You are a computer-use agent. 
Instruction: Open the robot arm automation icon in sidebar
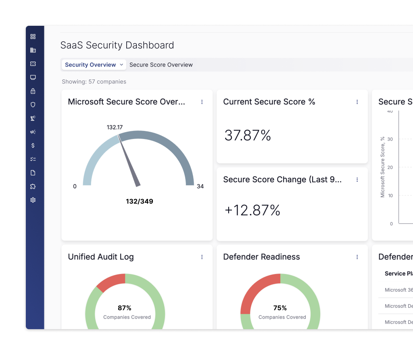tap(33, 118)
